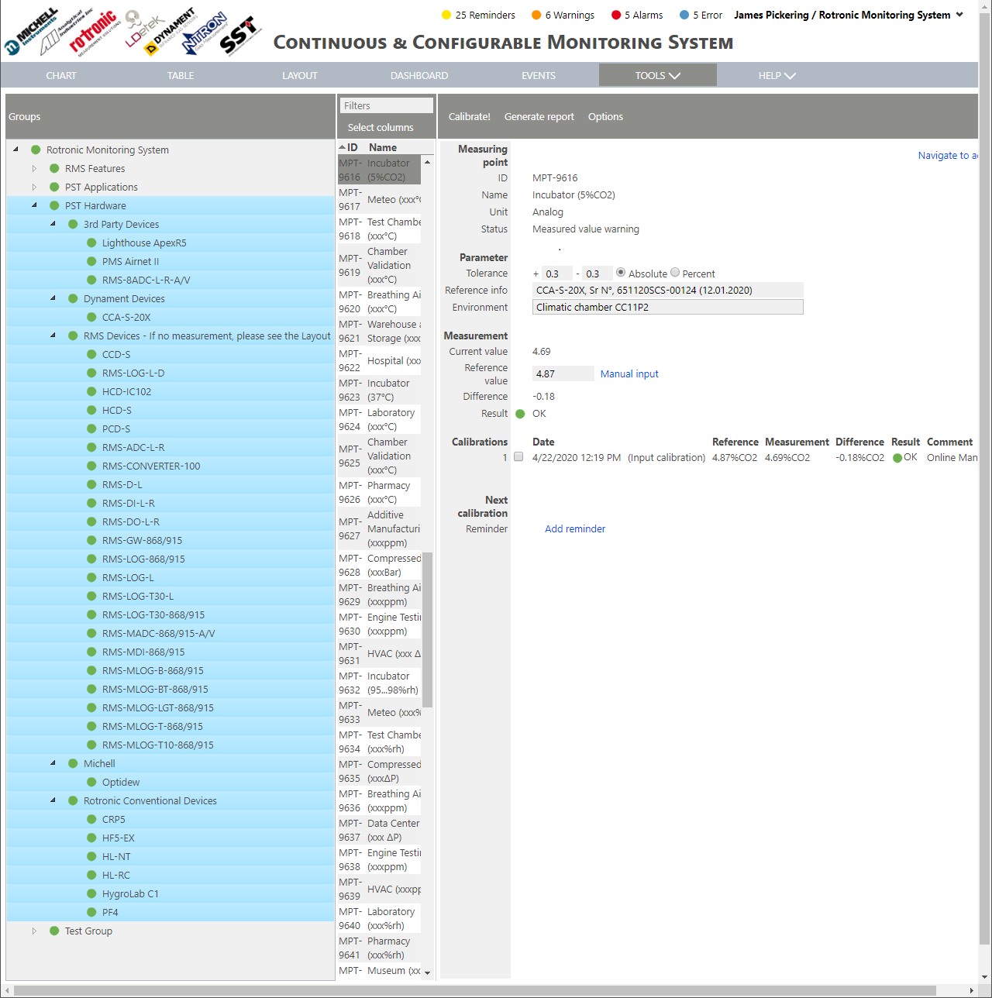992x998 pixels.
Task: Open calibration Options
Action: pos(605,117)
